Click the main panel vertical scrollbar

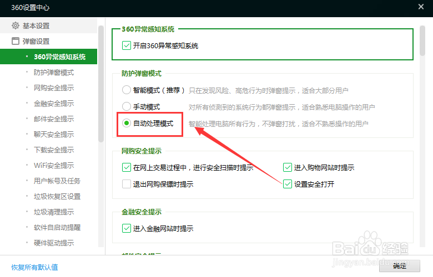(x=422, y=41)
